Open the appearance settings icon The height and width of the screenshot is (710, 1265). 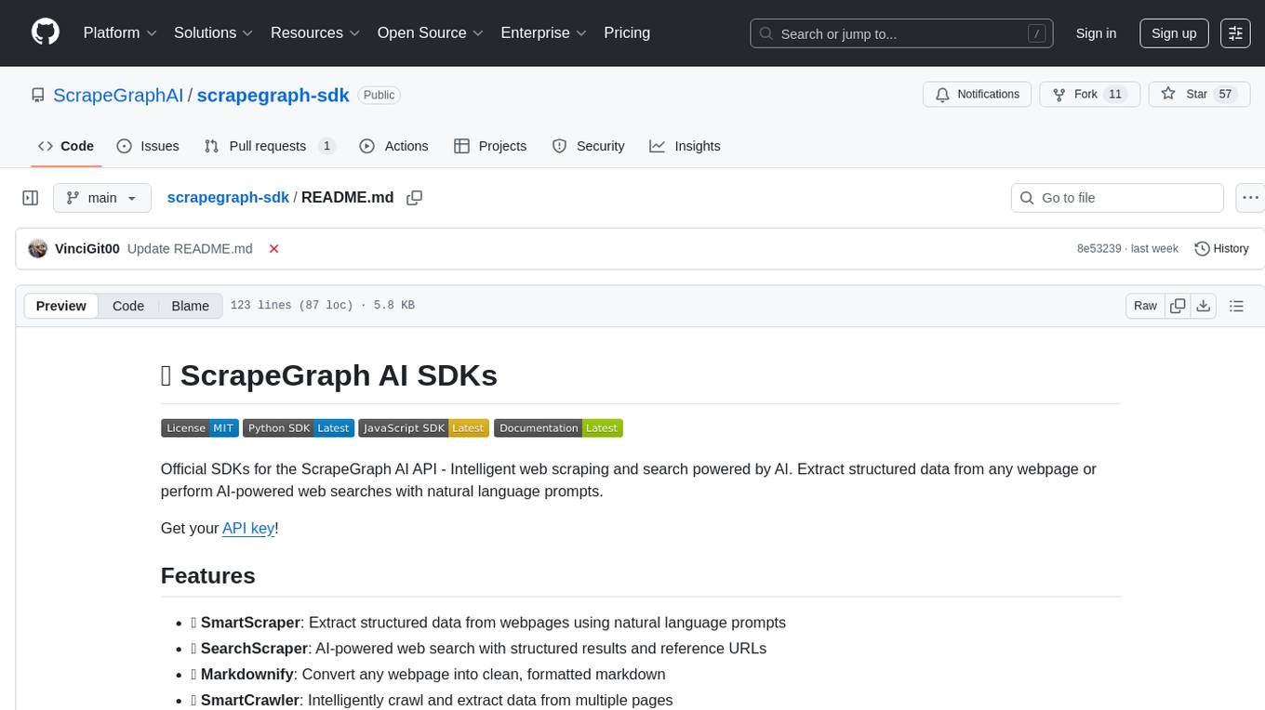tap(1235, 33)
